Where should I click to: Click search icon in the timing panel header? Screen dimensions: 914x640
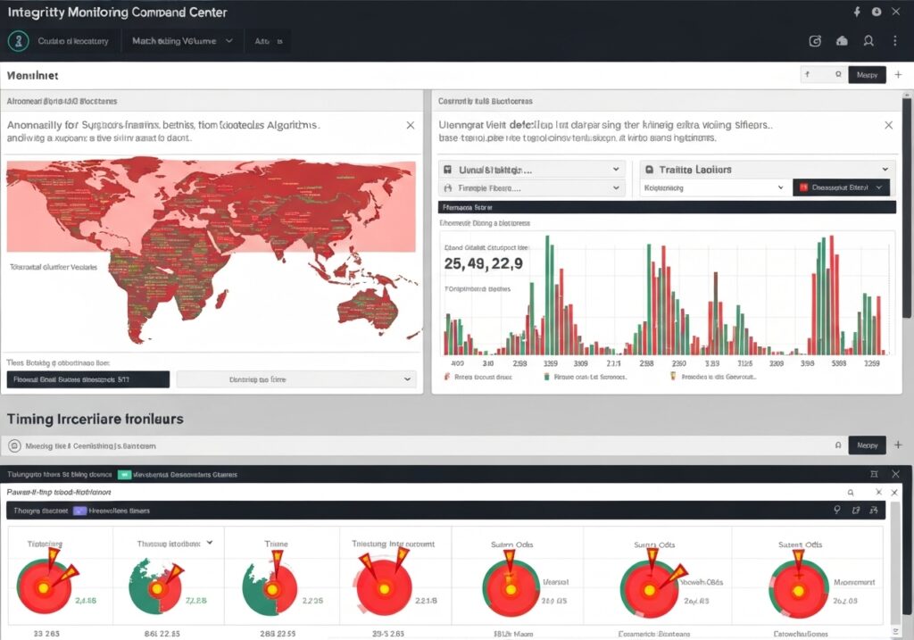pyautogui.click(x=851, y=493)
